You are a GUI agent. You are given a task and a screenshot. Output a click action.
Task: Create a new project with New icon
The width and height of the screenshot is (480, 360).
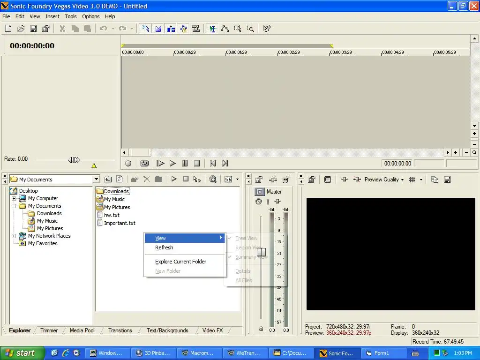coord(8,29)
